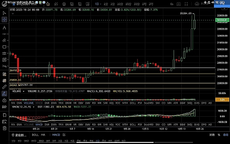Image resolution: width=230 pixels, height=144 pixels.
Task: Click the bookmark/notes icon in sidebar
Action: [4, 115]
